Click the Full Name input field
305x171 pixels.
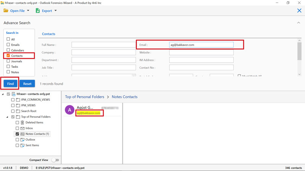tap(103, 45)
